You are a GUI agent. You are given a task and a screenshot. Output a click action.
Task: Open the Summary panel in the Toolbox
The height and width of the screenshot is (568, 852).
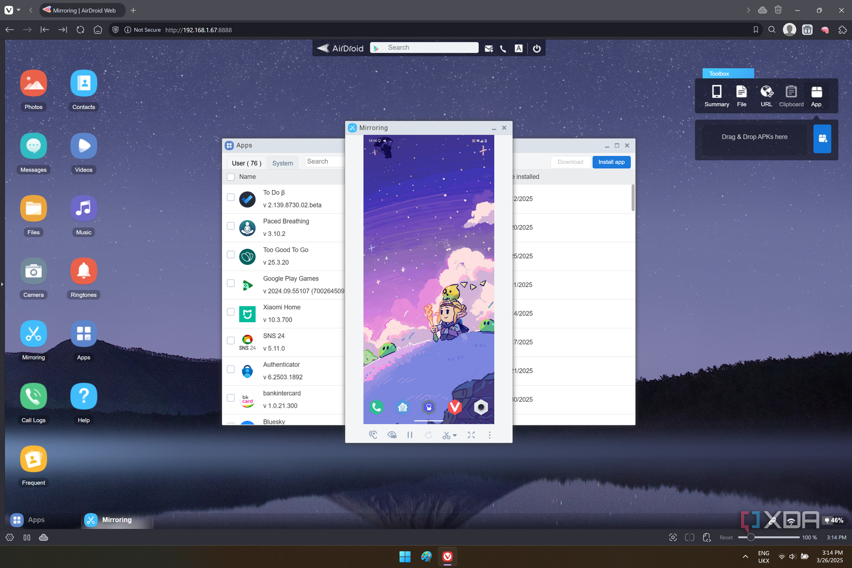(x=717, y=96)
